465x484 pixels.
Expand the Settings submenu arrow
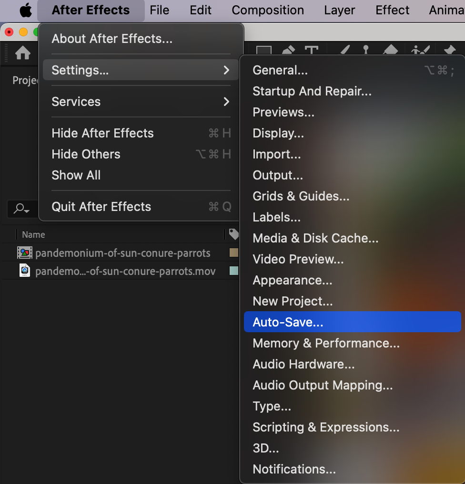pos(226,70)
